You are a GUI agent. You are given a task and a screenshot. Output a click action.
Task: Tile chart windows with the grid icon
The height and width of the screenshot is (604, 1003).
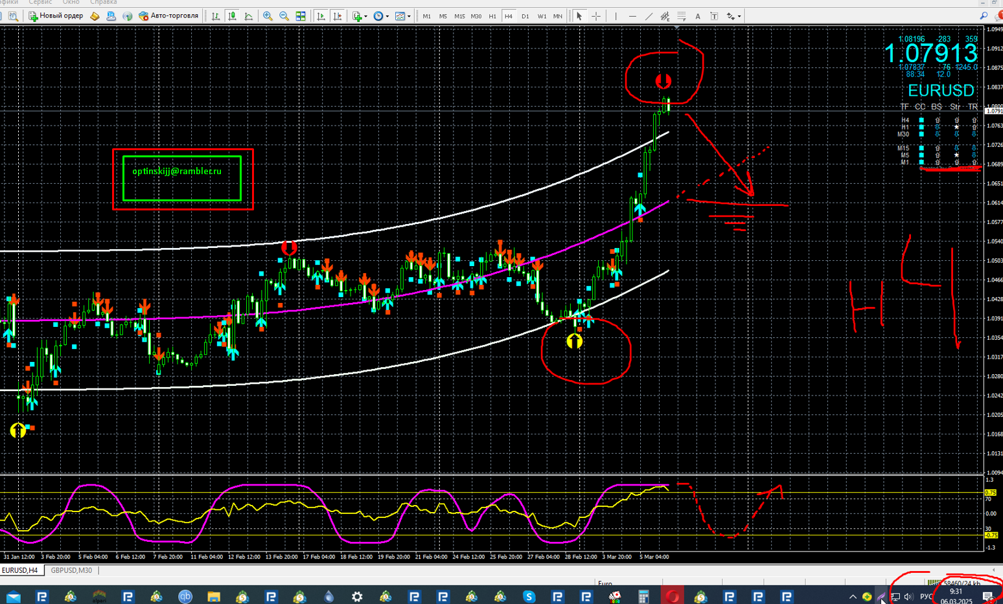click(301, 16)
